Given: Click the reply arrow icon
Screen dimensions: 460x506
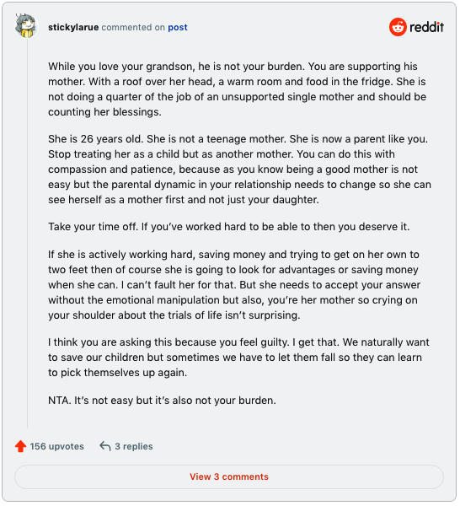Looking at the screenshot, I should (105, 448).
